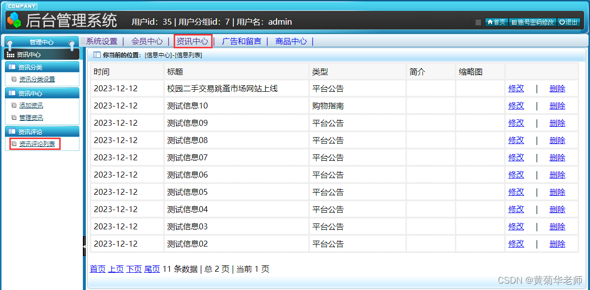This screenshot has height=290, width=590.
Task: Click 修改 for 测试信息10
Action: coord(516,106)
